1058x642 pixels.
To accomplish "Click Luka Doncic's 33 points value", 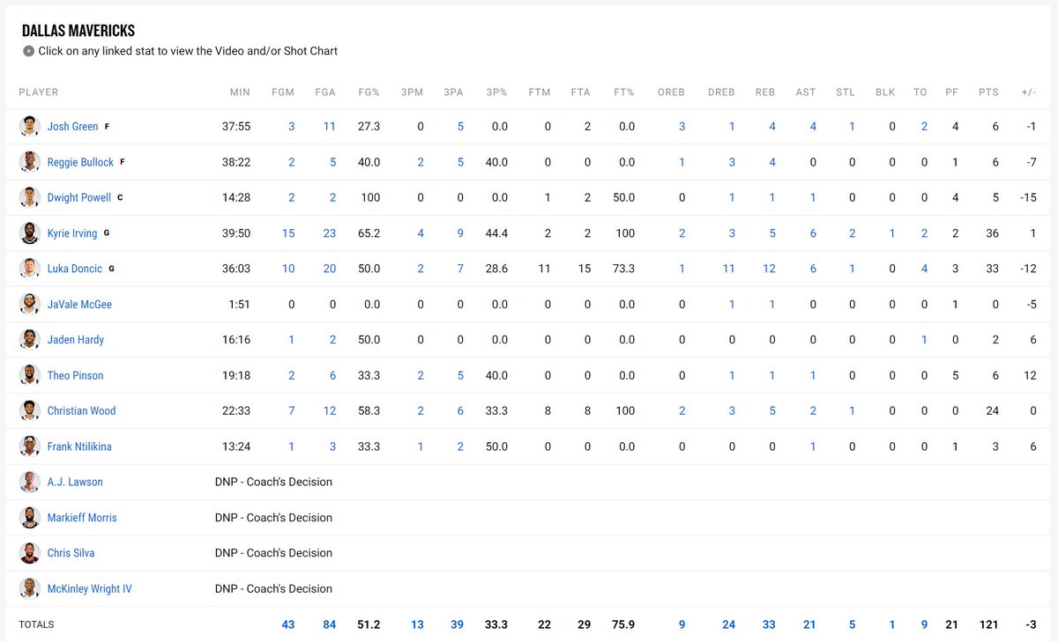I will coord(992,269).
